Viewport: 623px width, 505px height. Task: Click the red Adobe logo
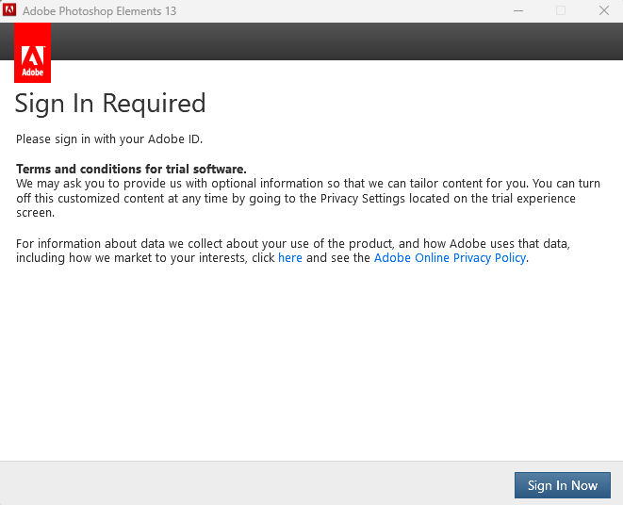pyautogui.click(x=33, y=53)
